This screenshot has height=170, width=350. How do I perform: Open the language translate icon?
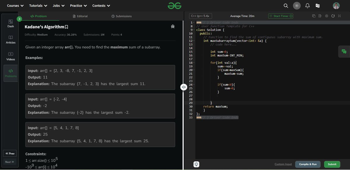click(x=318, y=6)
